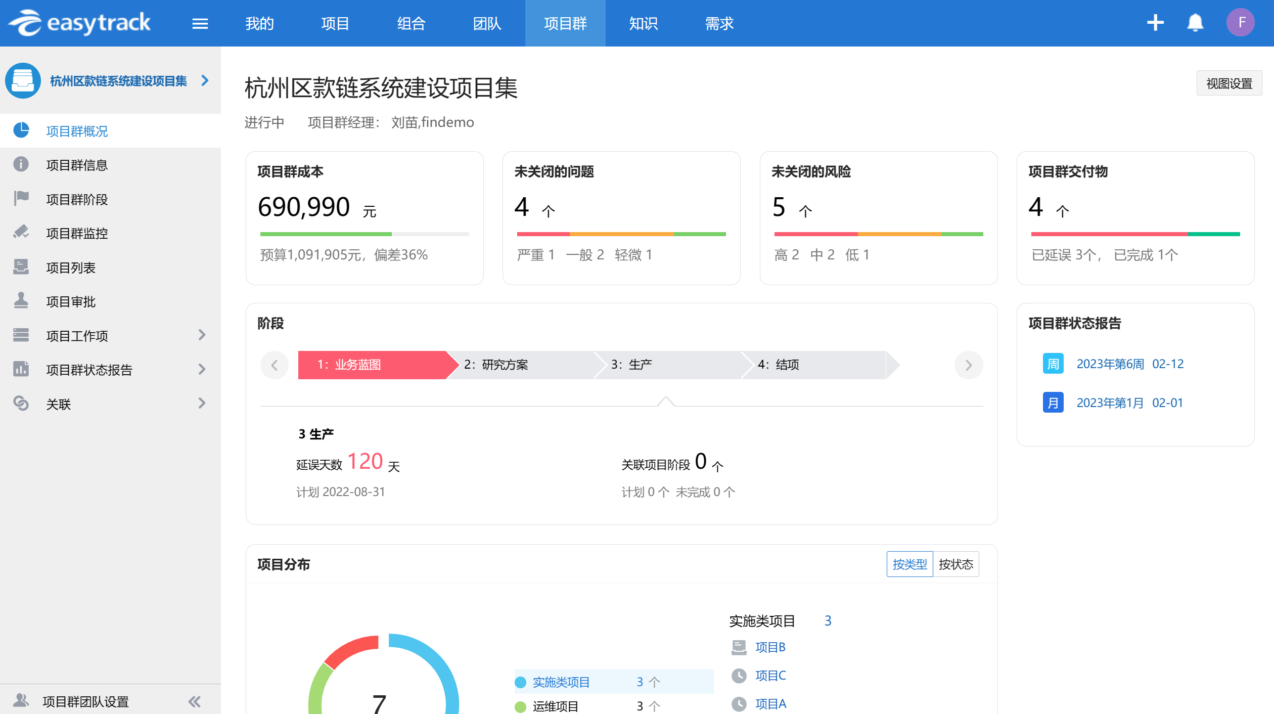The width and height of the screenshot is (1274, 714).
Task: Click the pie chart icon for 项目群概况
Action: point(21,130)
